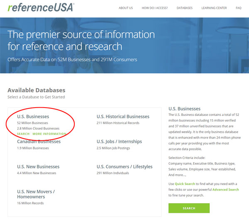Open the Databases menu item
249x221 pixels.
185,8
